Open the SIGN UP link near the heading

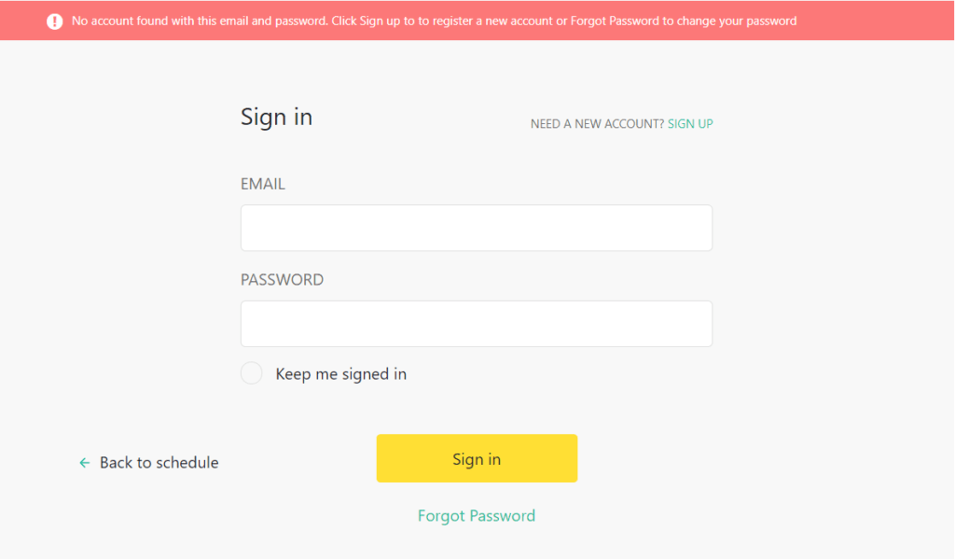click(x=690, y=123)
